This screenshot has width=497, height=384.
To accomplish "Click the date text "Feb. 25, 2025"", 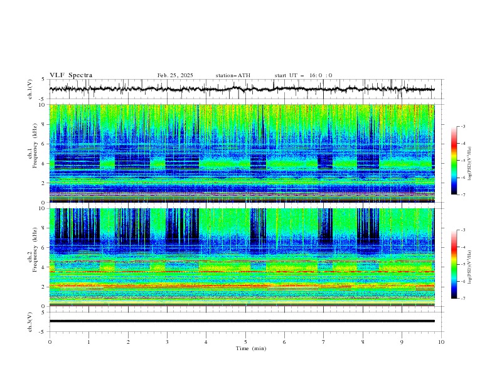I will [175, 75].
